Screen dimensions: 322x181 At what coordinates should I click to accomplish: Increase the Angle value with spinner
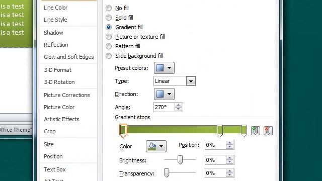click(178, 105)
